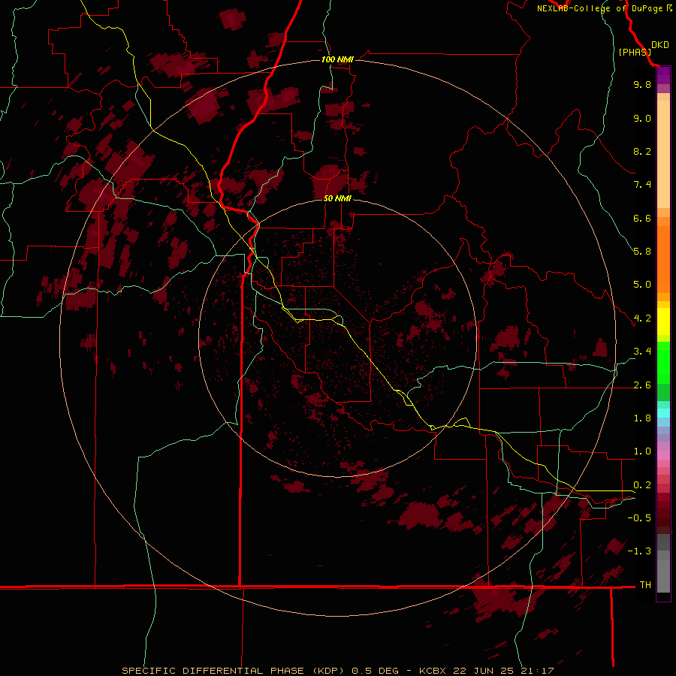Pick the pink segment of the color bar
The height and width of the screenshot is (676, 676).
click(x=663, y=455)
